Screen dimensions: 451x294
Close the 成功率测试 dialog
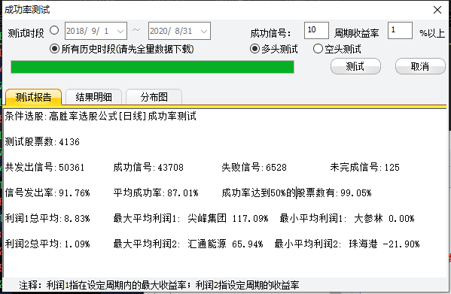tap(437, 10)
